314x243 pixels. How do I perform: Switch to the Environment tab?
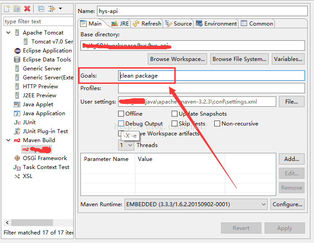point(217,24)
